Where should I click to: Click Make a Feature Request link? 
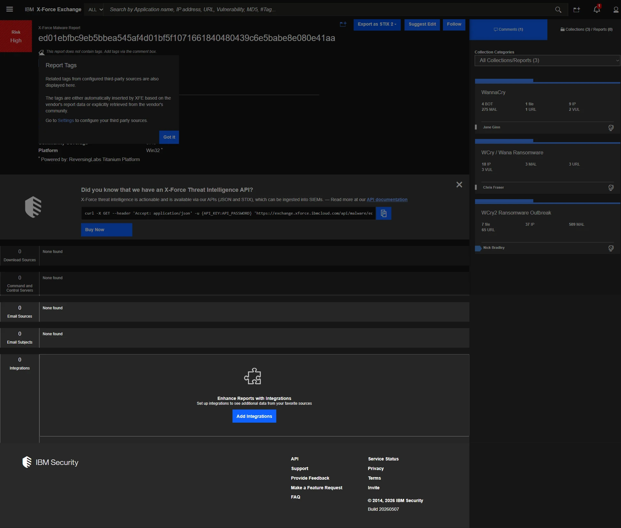point(317,488)
